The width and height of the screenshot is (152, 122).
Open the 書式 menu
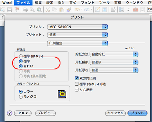[x=73, y=3]
